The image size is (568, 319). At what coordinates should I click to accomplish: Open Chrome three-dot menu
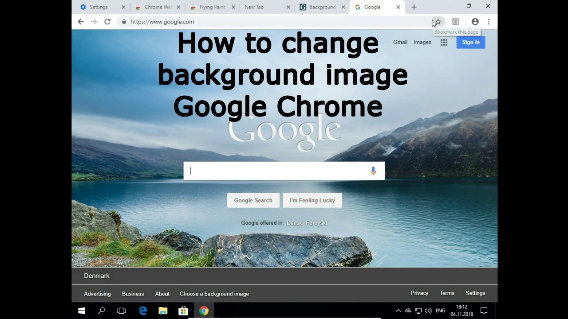[489, 22]
